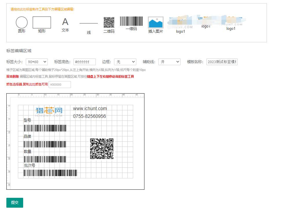Pick the text (文本) tool
Screen dimensions: 299x212
[65, 22]
